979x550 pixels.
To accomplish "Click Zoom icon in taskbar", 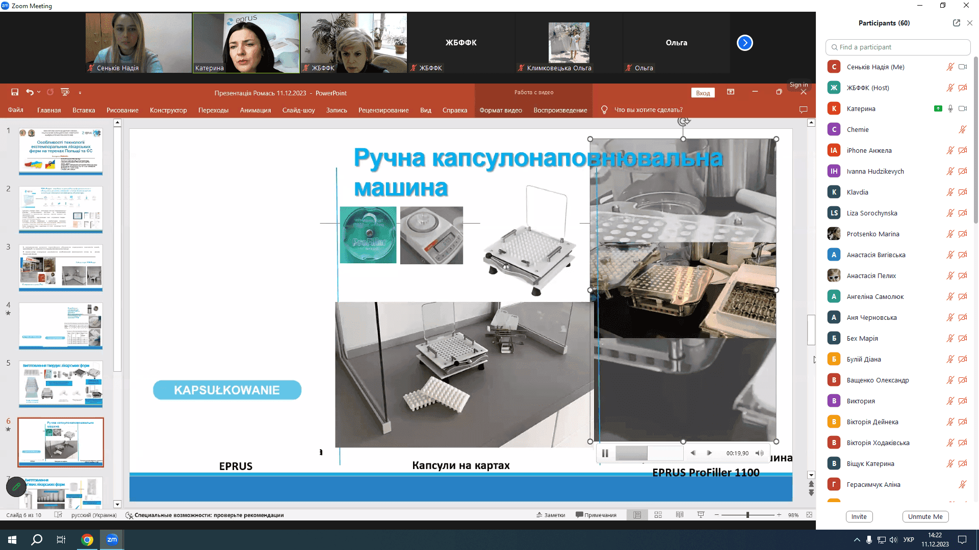I will pyautogui.click(x=112, y=540).
